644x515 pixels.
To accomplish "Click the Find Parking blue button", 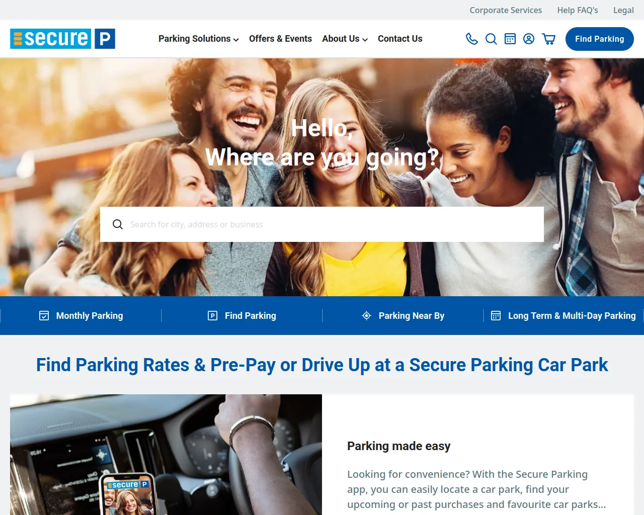I will coord(600,39).
